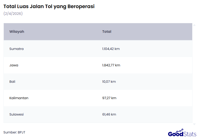The image size is (199, 139).
Task: Click the 61,46 km value
Action: (x=109, y=114)
